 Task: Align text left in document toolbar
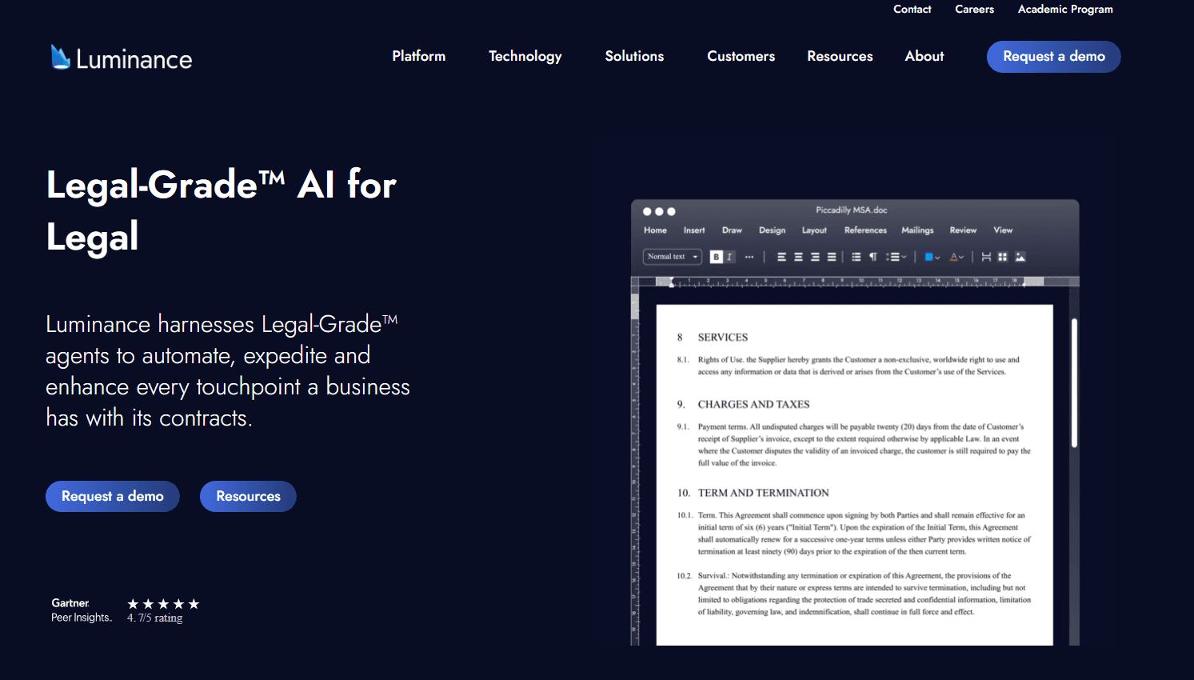coord(781,257)
